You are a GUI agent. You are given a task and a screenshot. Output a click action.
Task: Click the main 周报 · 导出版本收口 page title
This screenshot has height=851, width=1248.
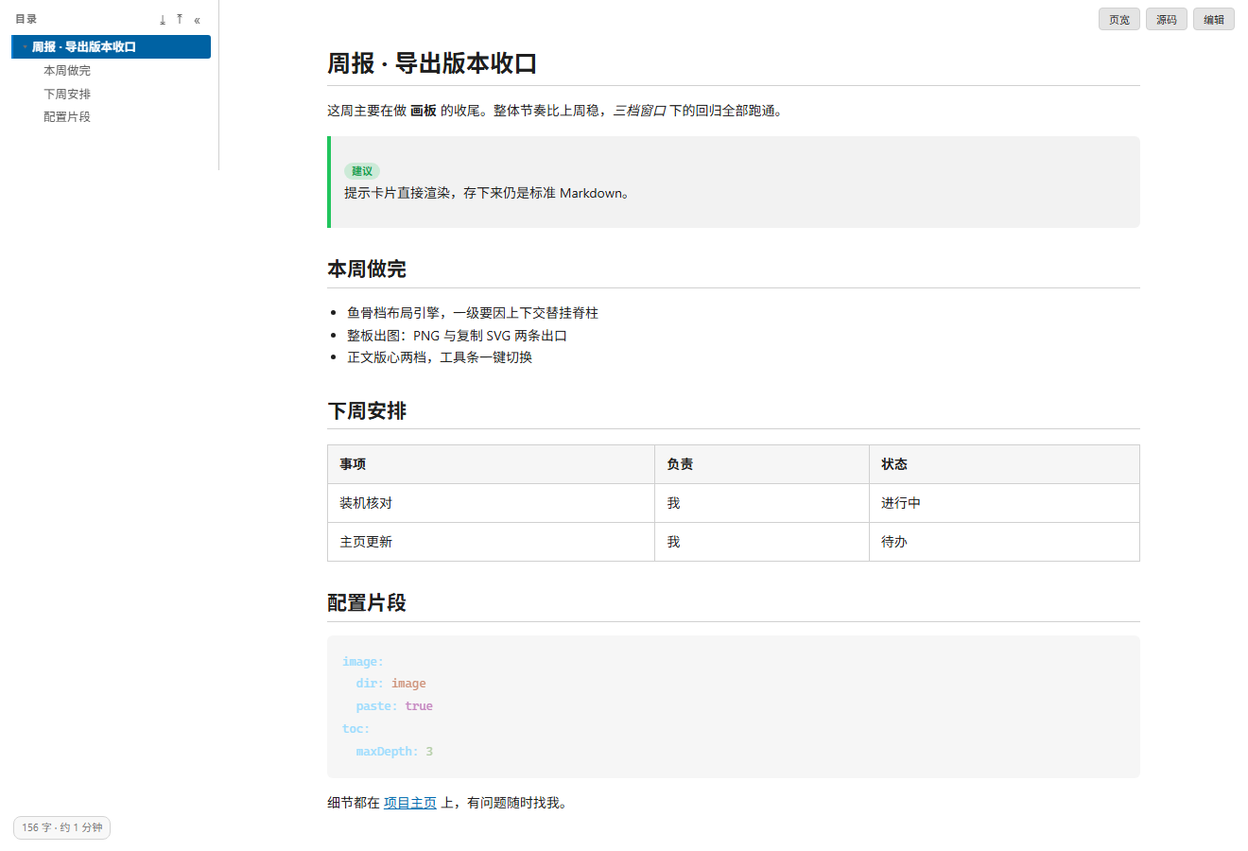[x=432, y=63]
